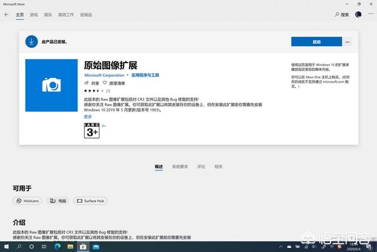Image resolution: width=377 pixels, height=252 pixels.
Task: Switch to the 游戏 tab
Action: (x=34, y=15)
